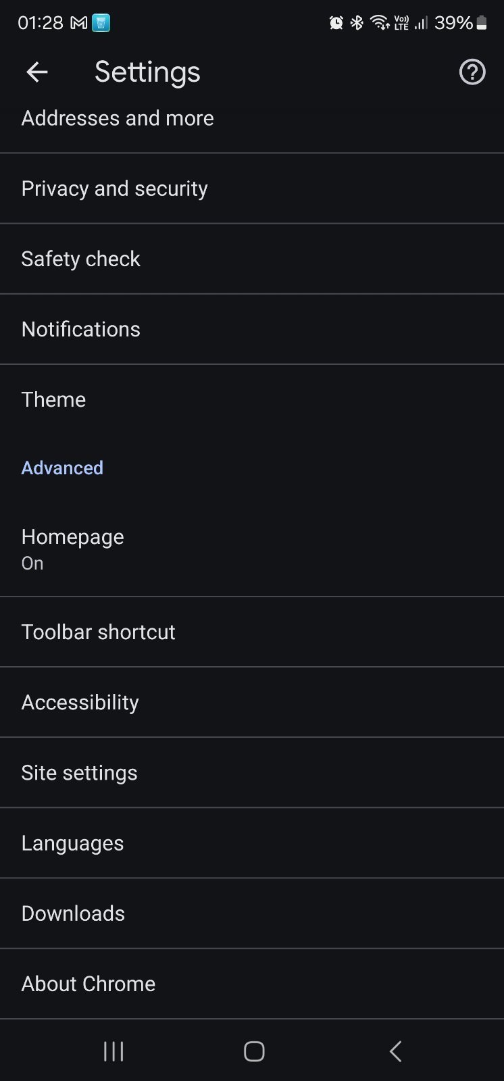Select Safety check

click(81, 259)
